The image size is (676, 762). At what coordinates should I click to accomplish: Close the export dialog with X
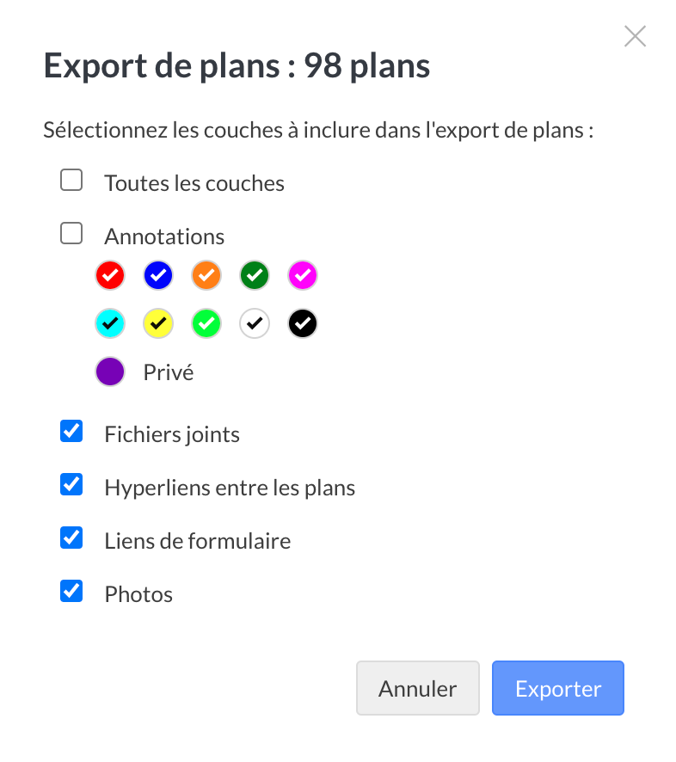coord(635,36)
